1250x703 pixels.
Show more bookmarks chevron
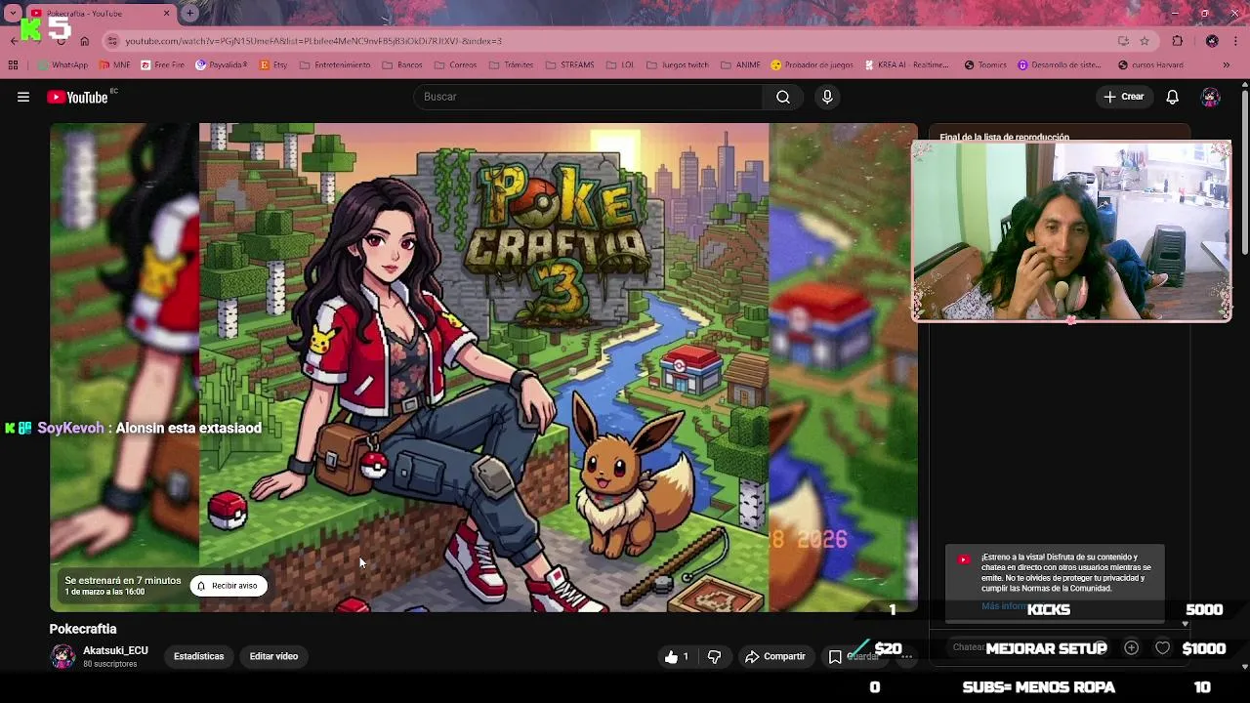coord(1227,65)
